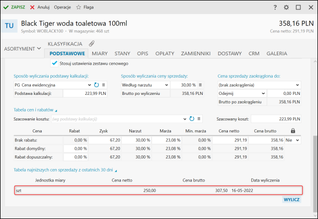Expand the ASORTYMENT dropdown
Viewport: 318px width, 219px height.
coord(22,49)
